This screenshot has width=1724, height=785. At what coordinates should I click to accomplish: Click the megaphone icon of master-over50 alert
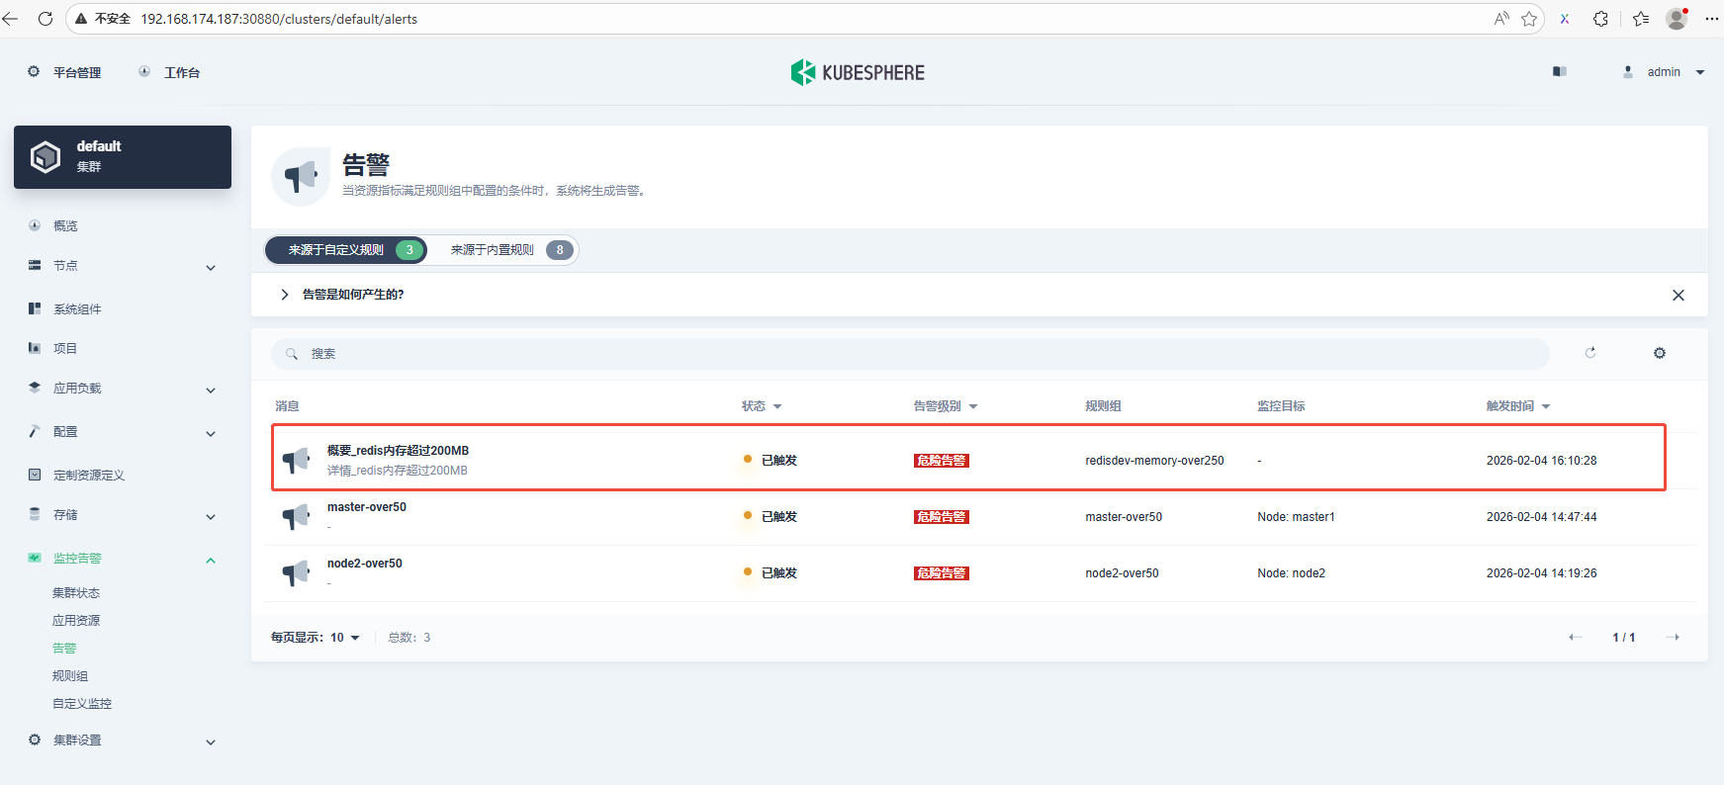[296, 517]
